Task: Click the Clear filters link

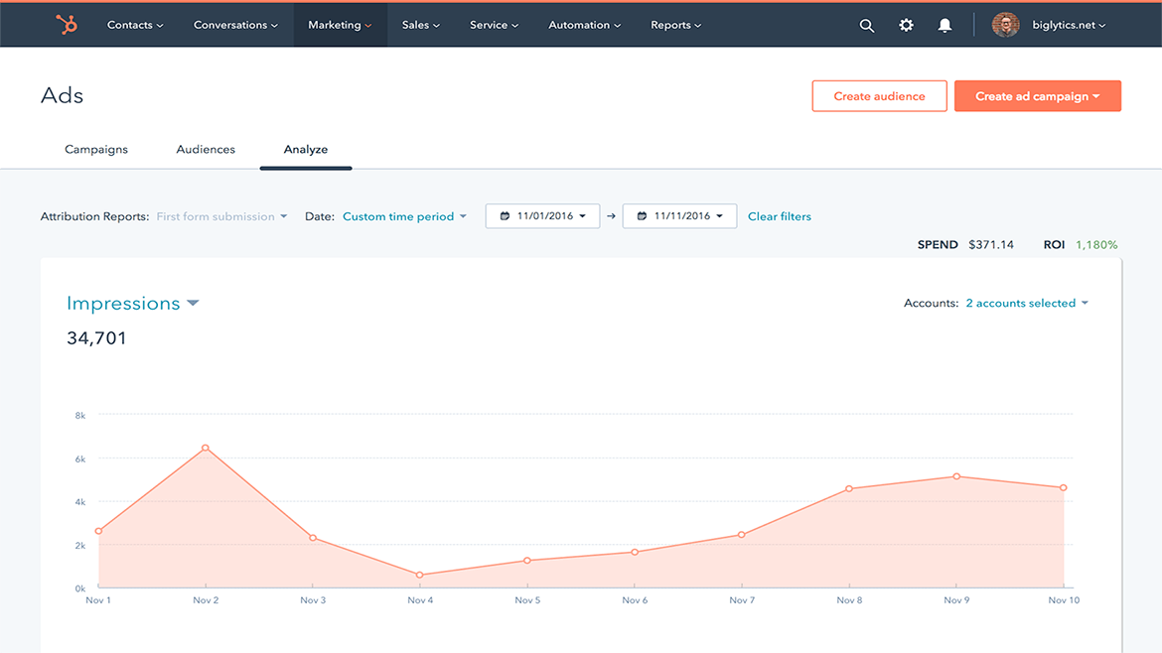Action: (x=779, y=215)
